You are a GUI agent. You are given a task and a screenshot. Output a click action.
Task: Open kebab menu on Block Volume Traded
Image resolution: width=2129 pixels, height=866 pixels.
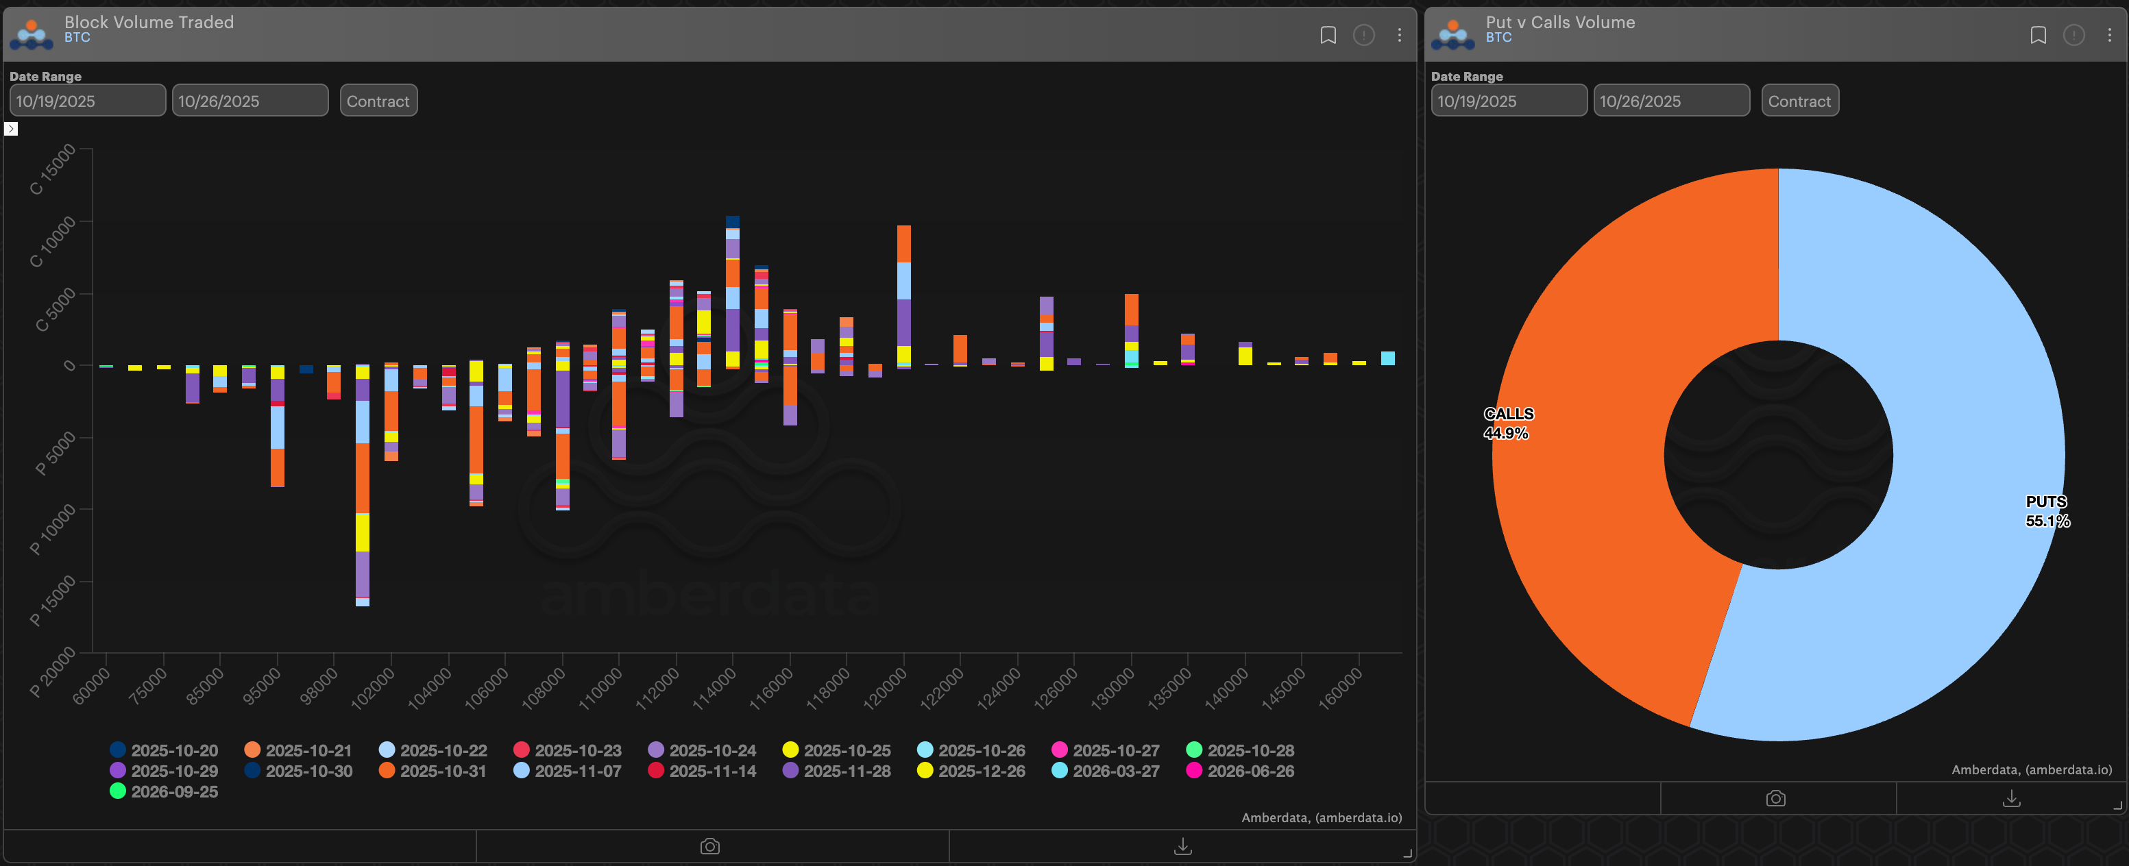coord(1398,35)
